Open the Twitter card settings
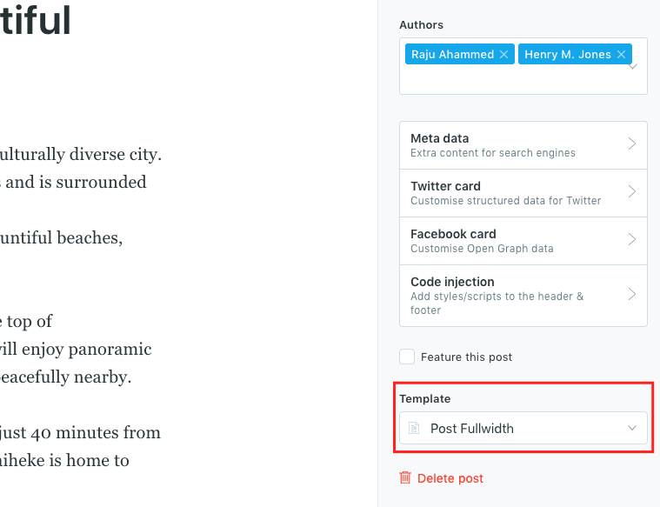Image resolution: width=660 pixels, height=507 pixels. tap(504, 192)
